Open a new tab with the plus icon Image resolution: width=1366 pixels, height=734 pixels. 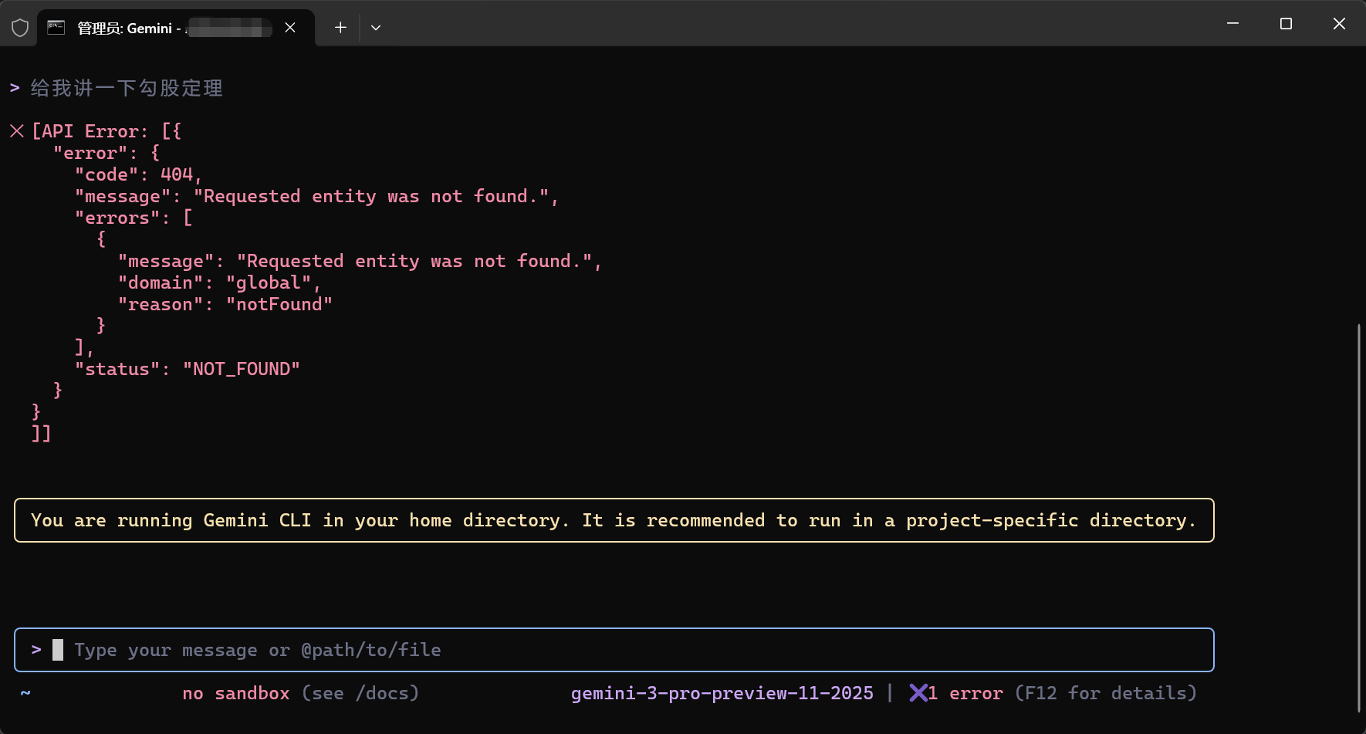(x=340, y=27)
